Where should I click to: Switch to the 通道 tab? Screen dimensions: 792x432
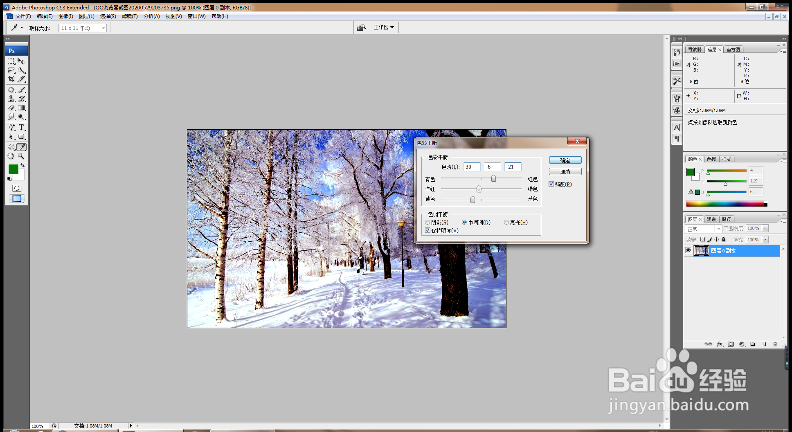[711, 219]
